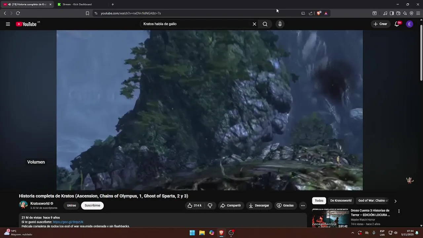Open site settings icon in address bar

[96, 13]
